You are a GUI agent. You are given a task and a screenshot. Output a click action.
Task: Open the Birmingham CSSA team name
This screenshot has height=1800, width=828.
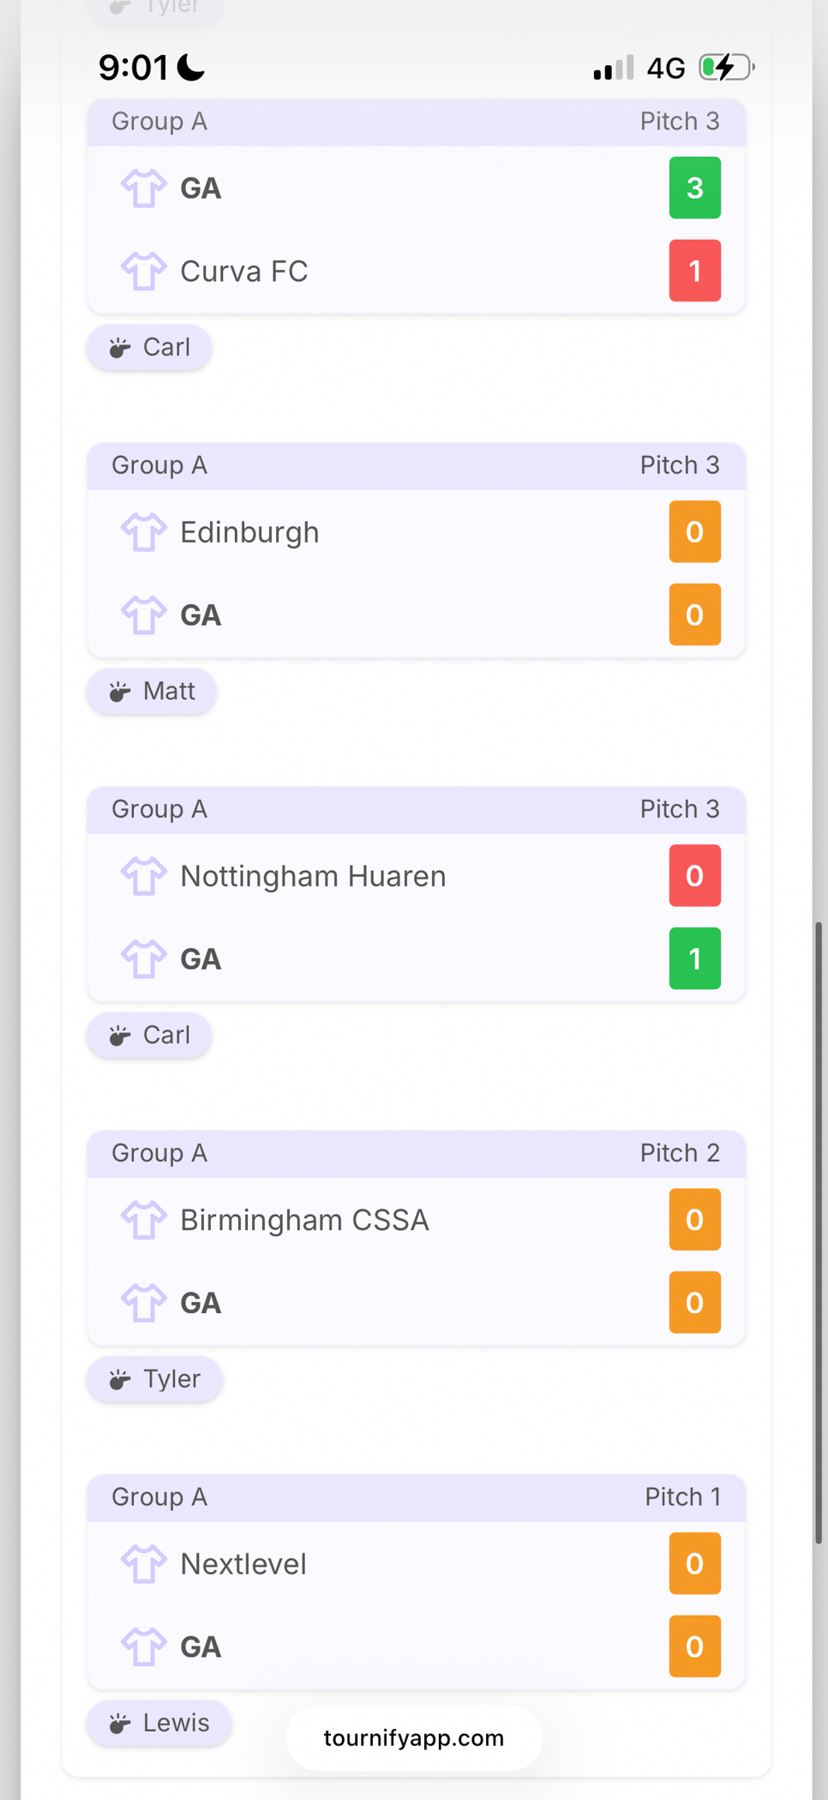point(304,1219)
